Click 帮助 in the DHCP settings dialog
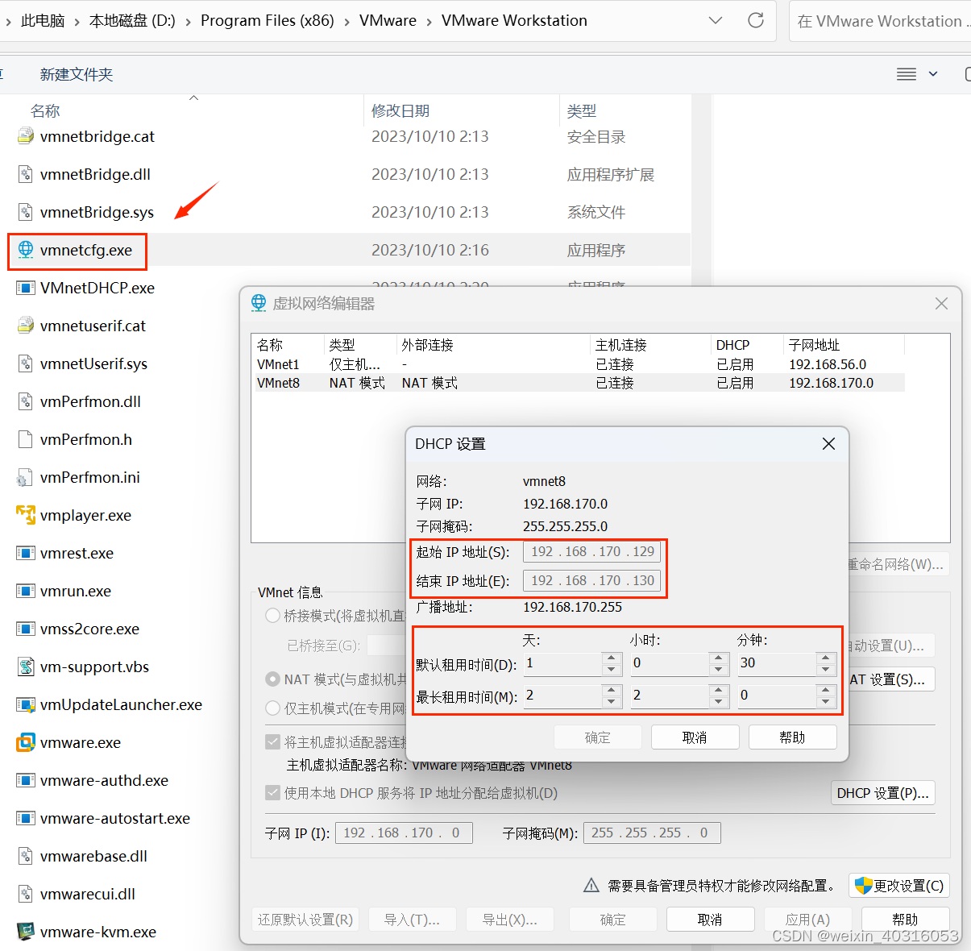 [x=792, y=737]
